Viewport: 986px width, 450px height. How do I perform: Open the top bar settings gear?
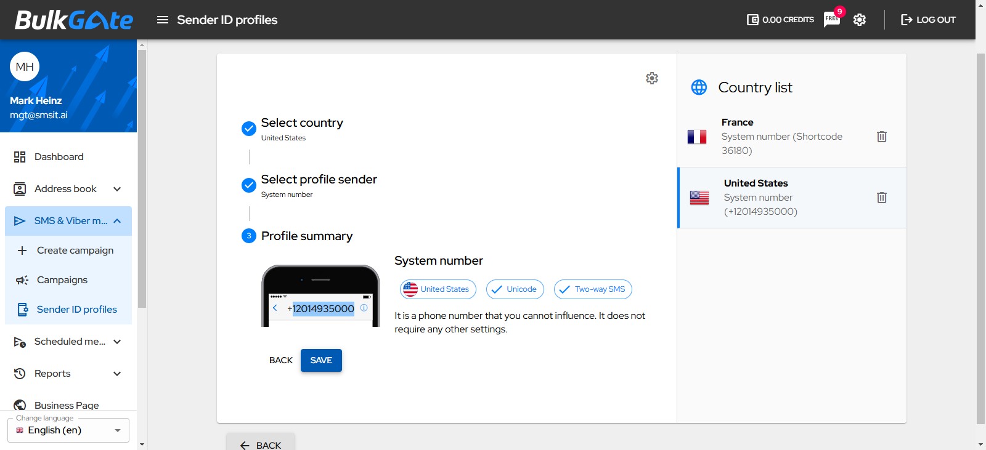click(860, 20)
